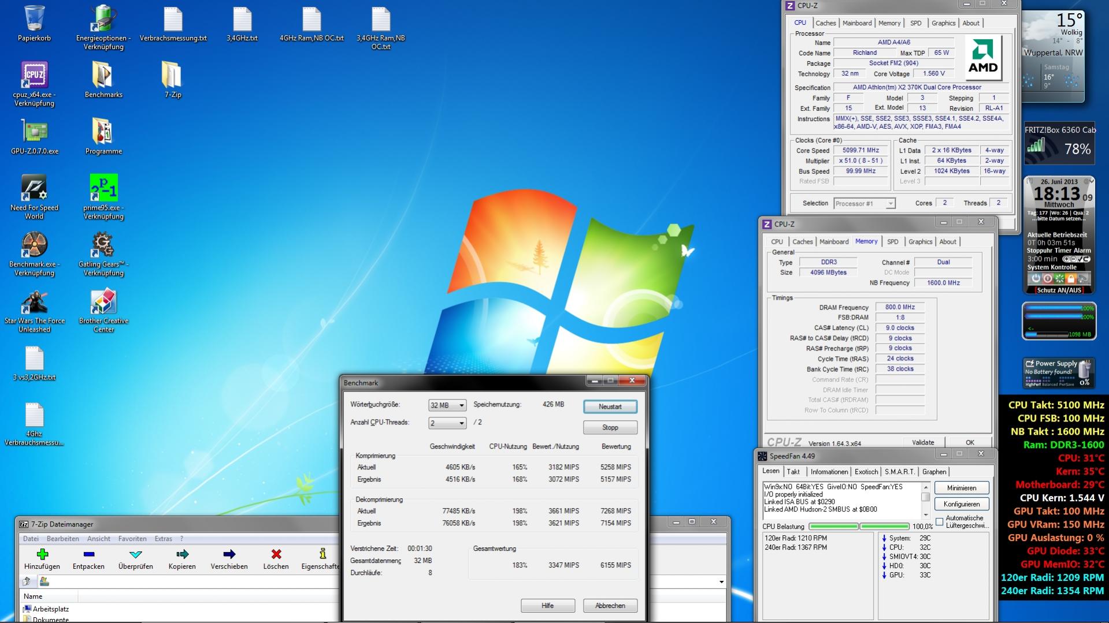
Task: Select the GPU-Z.0.7.0.exe desktop icon
Action: (34, 132)
